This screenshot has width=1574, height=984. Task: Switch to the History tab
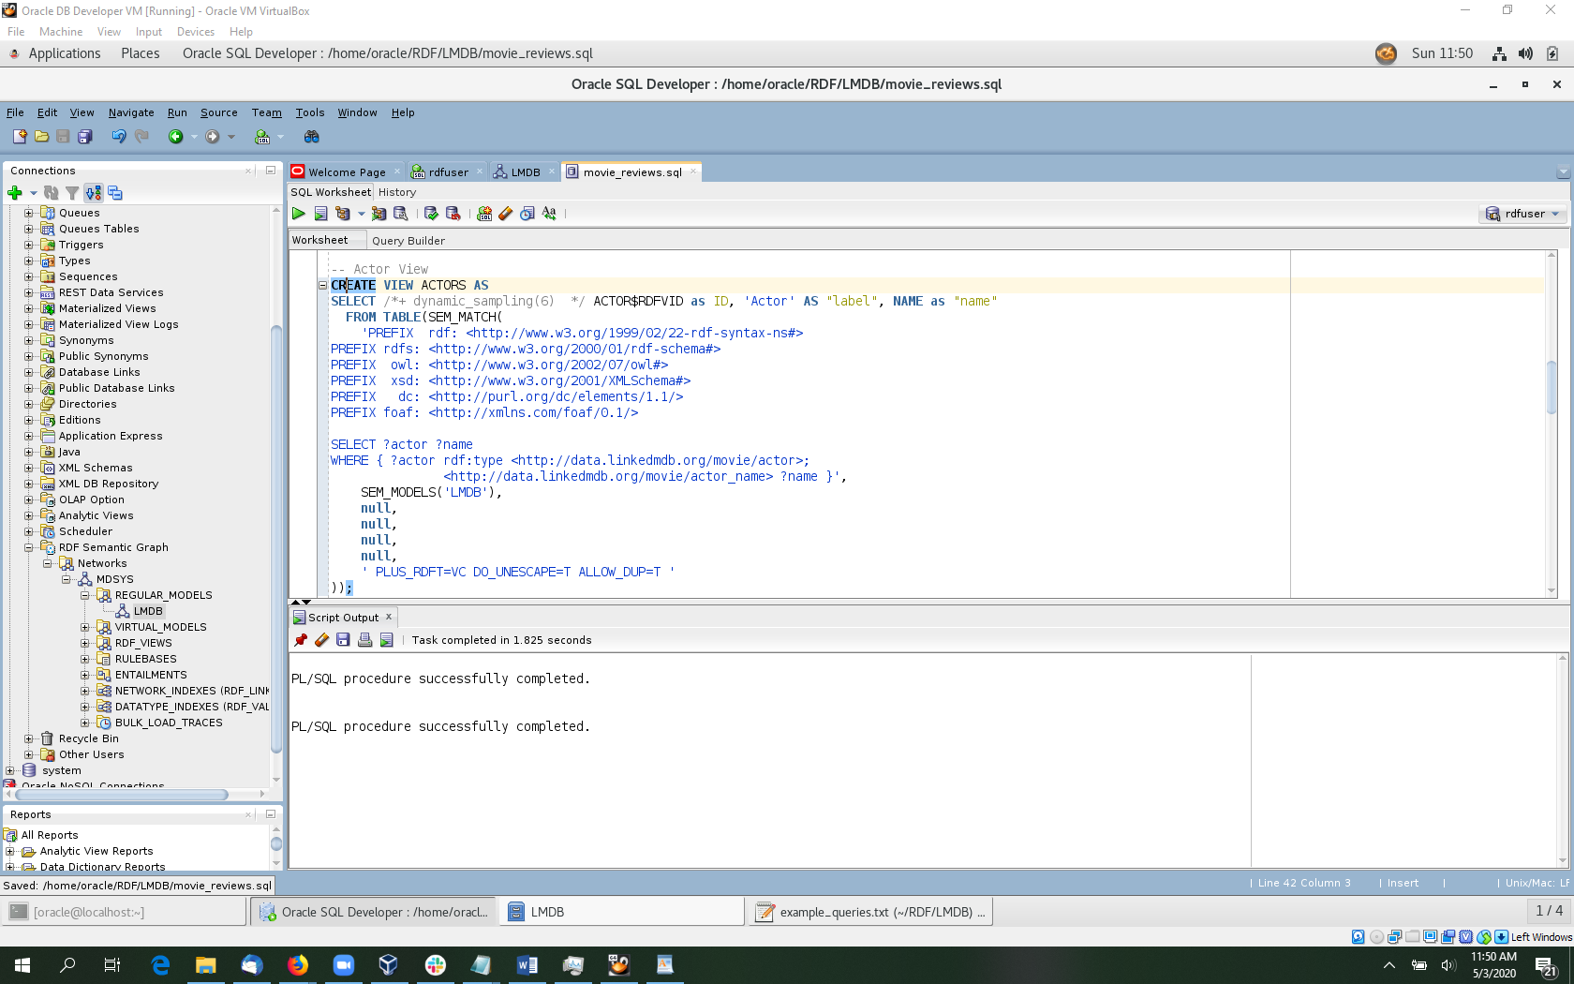pos(397,192)
